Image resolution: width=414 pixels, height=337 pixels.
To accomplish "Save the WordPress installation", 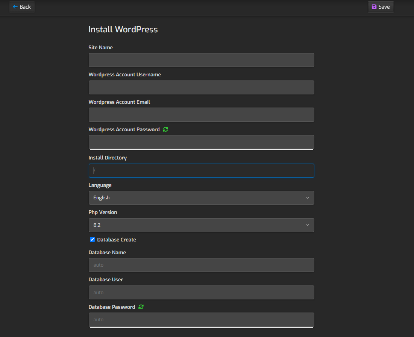I will 381,7.
